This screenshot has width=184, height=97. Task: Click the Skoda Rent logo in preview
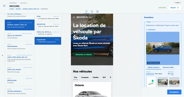point(85,17)
